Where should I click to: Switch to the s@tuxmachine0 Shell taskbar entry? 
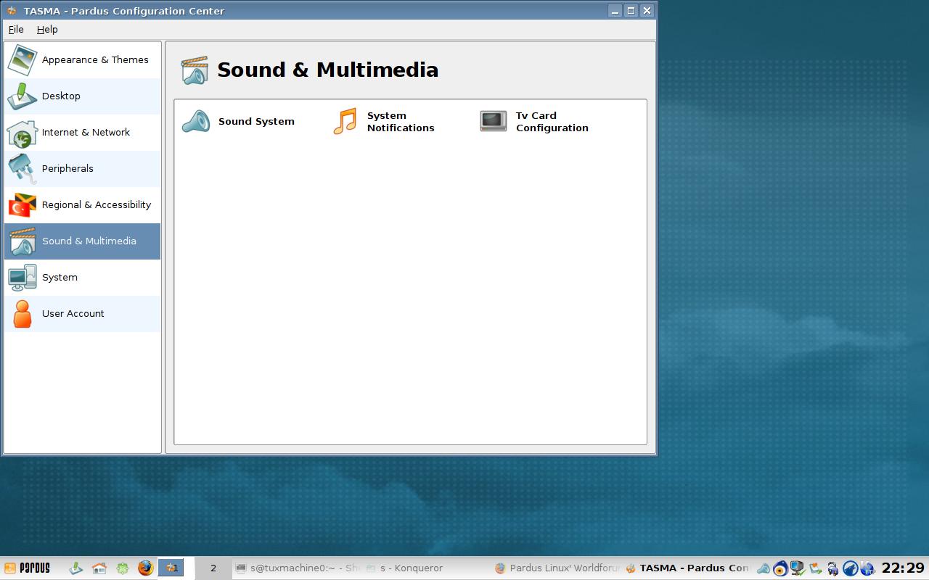(298, 568)
